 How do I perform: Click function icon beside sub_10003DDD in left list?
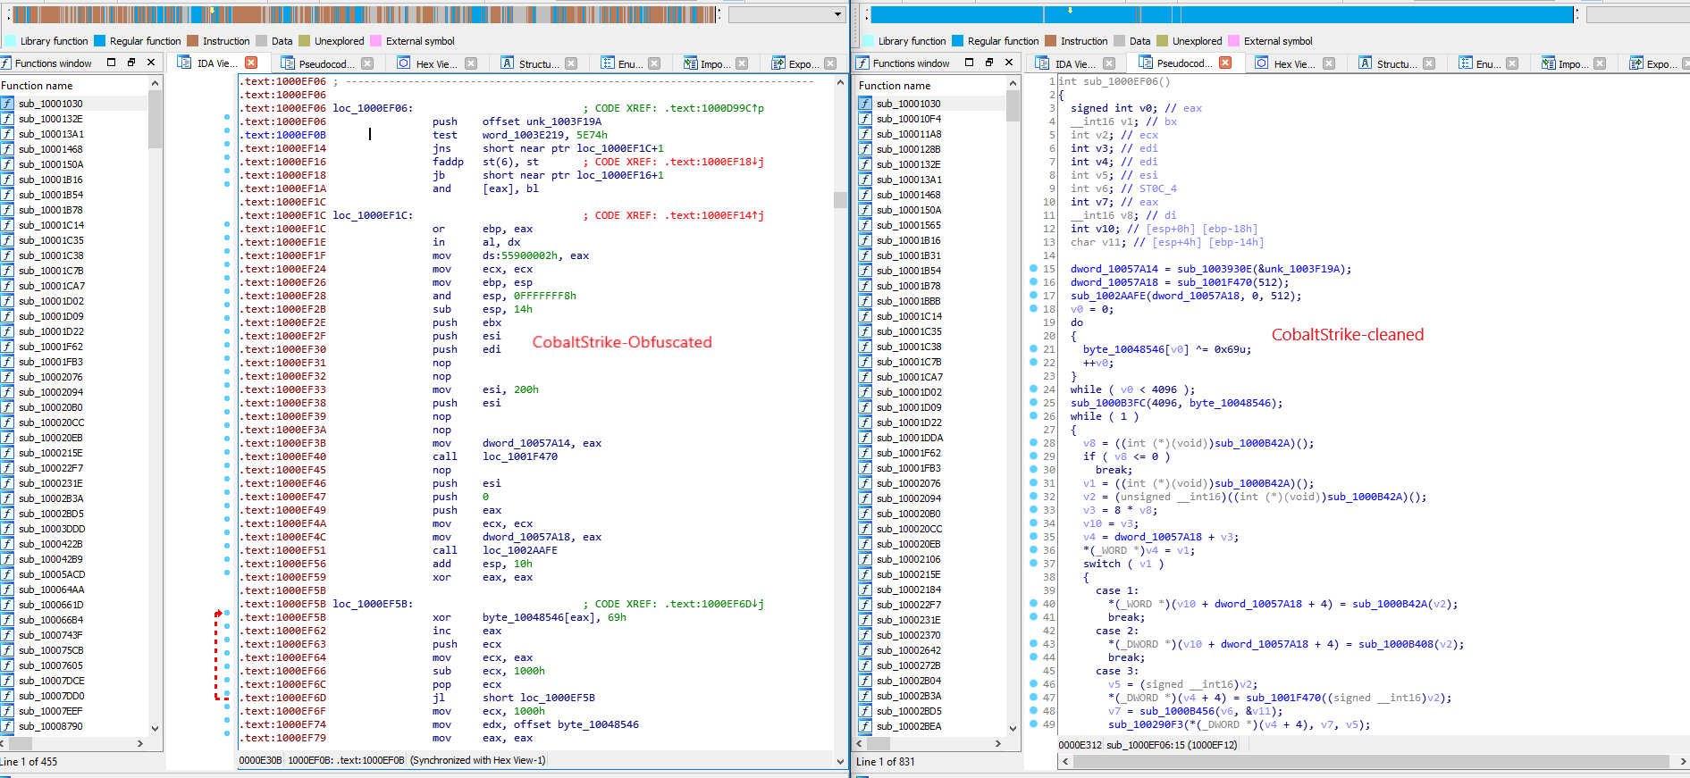point(8,529)
